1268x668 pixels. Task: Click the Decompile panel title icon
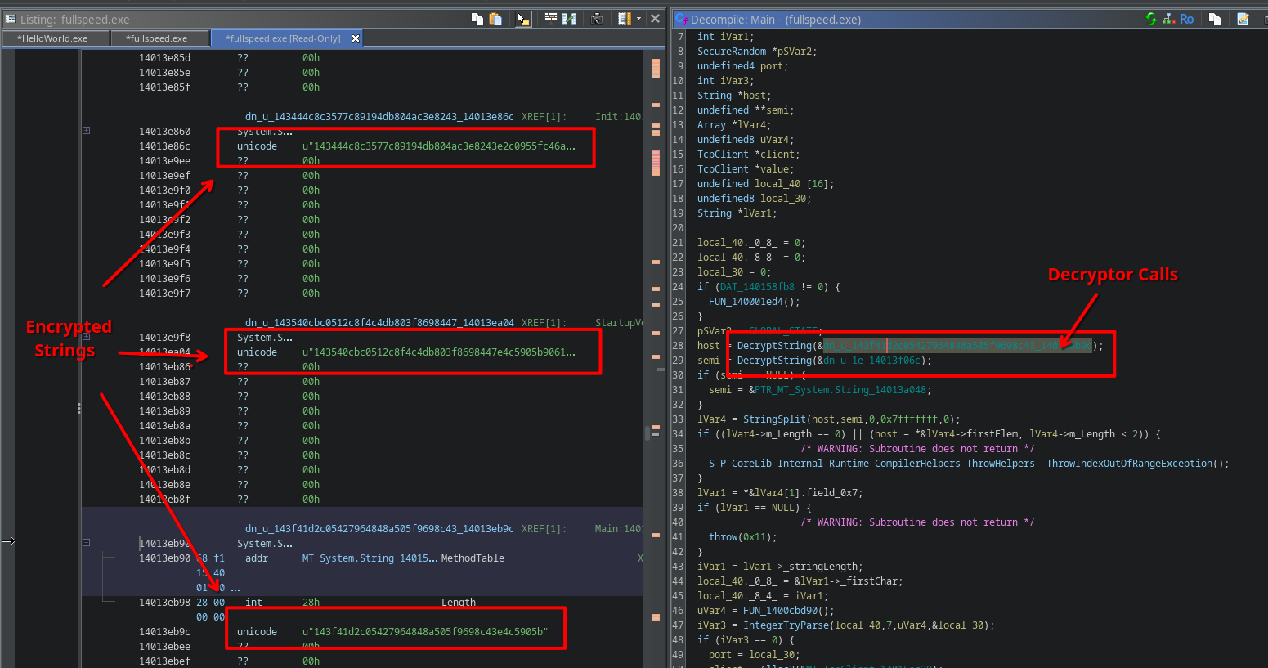tap(681, 19)
